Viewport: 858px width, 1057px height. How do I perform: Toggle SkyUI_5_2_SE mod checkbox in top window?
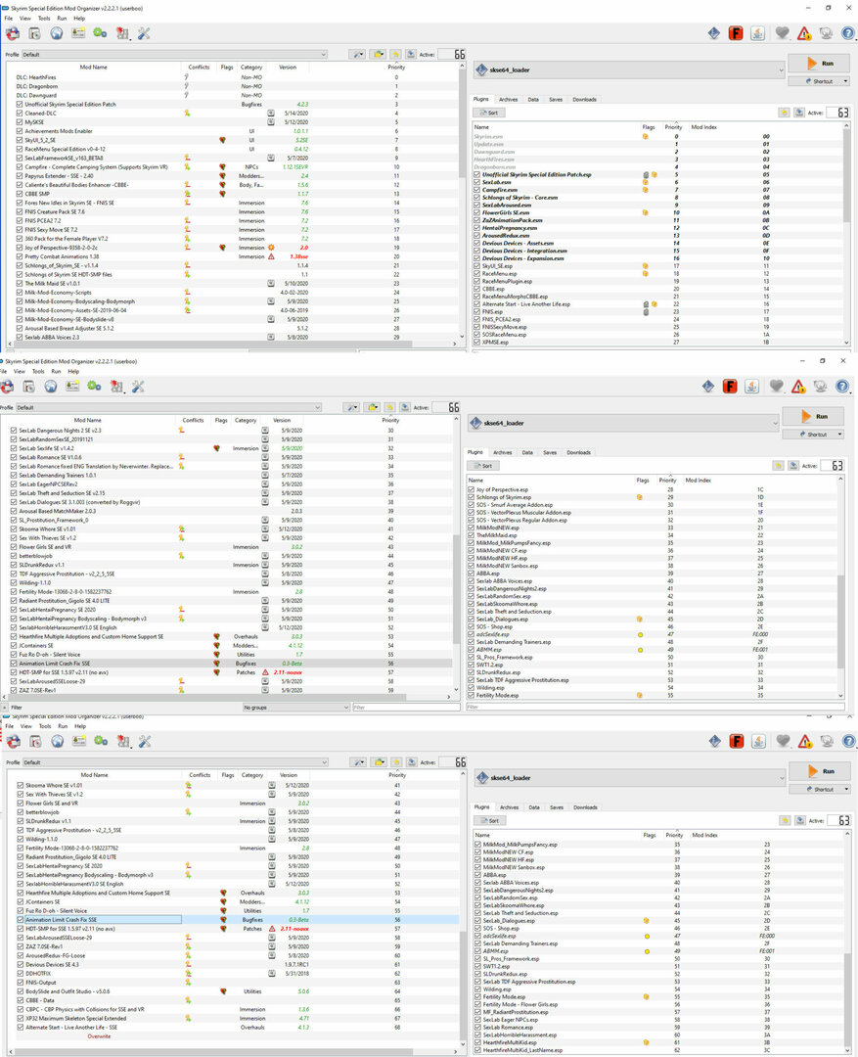(x=20, y=140)
